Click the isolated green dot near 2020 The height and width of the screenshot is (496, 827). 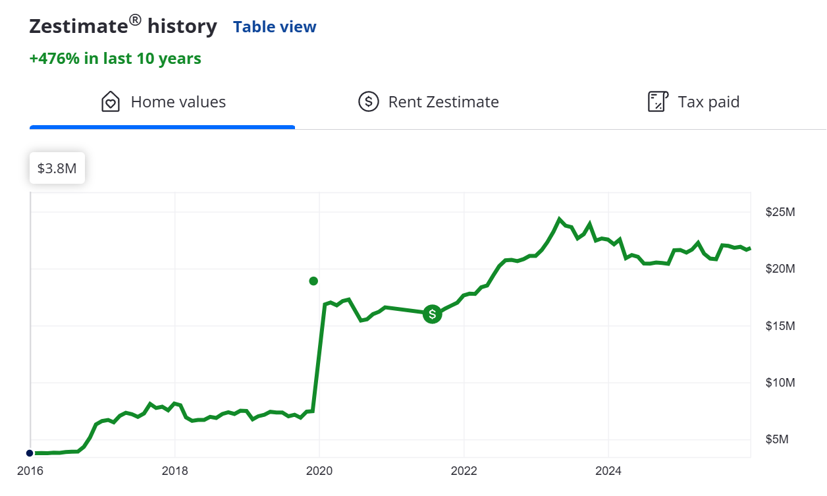[313, 281]
